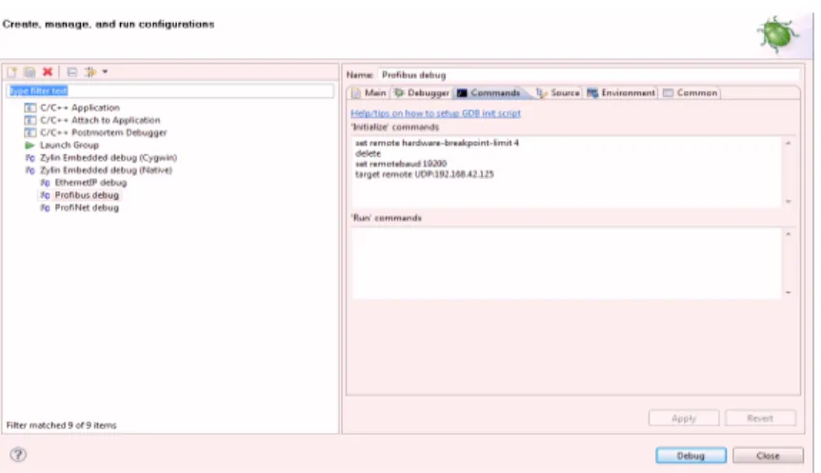The width and height of the screenshot is (821, 473).
Task: Click the 'delete' command line
Action: (x=368, y=153)
